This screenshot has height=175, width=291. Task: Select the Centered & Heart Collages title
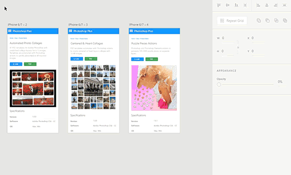pos(87,44)
